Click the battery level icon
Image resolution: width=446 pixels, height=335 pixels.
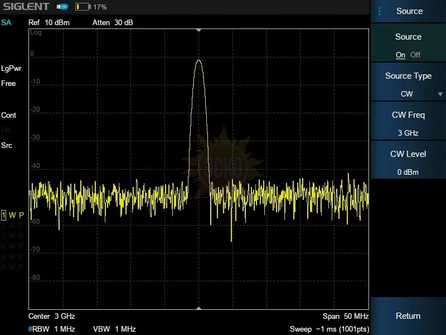(x=83, y=7)
